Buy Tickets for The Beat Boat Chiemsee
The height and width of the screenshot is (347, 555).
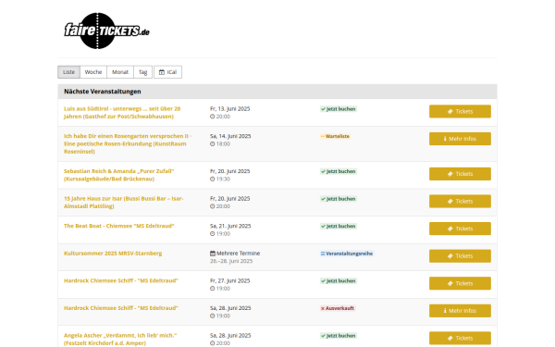pyautogui.click(x=460, y=229)
